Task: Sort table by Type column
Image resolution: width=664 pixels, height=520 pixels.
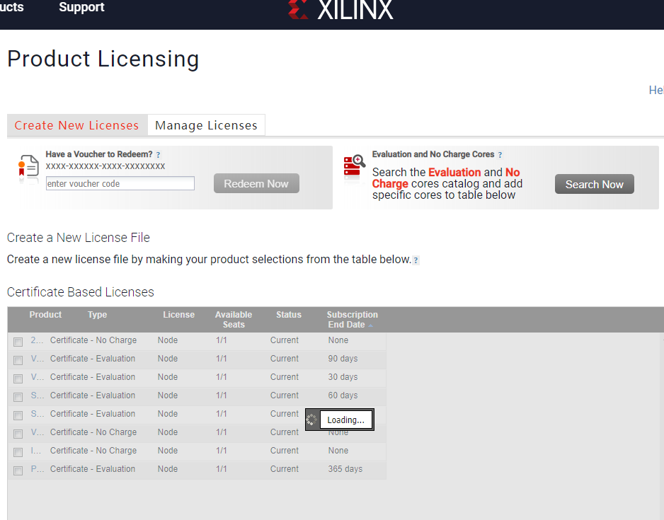Action: pos(98,314)
